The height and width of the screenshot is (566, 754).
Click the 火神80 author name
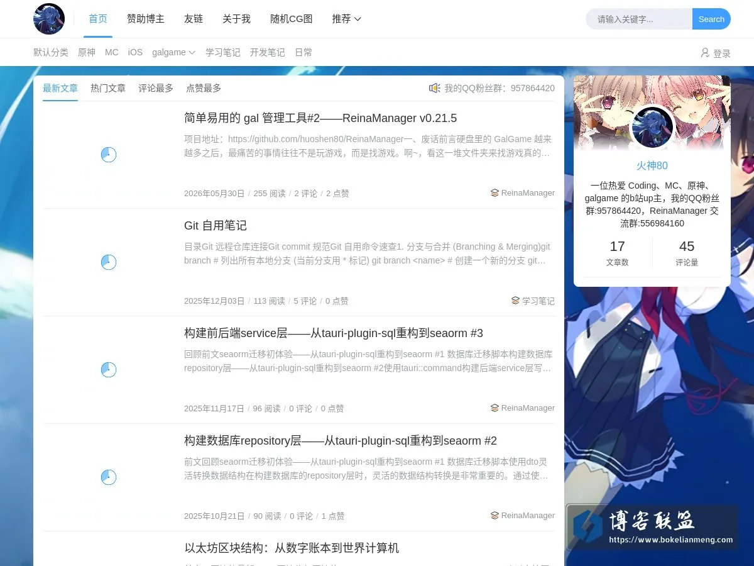(x=652, y=166)
